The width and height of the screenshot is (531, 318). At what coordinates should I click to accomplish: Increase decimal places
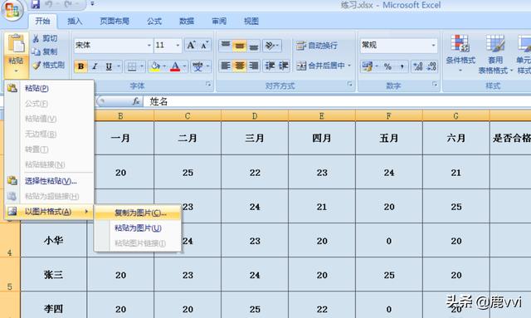pos(418,66)
